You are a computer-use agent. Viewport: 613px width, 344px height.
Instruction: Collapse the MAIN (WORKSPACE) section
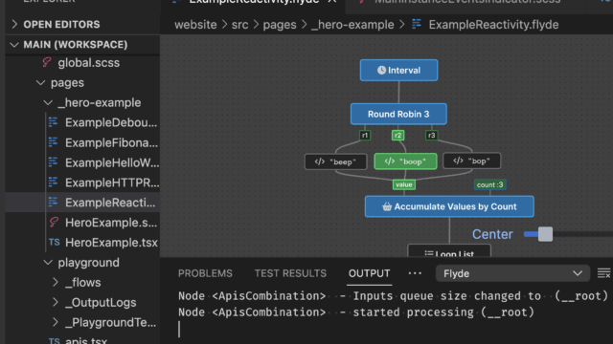(14, 45)
